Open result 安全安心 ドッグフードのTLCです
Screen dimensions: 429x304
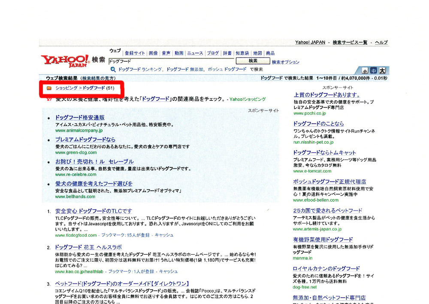coord(94,211)
